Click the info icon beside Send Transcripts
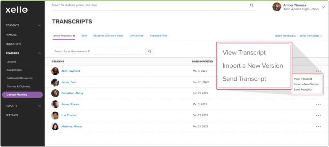The width and height of the screenshot is (329, 147). pyautogui.click(x=321, y=36)
